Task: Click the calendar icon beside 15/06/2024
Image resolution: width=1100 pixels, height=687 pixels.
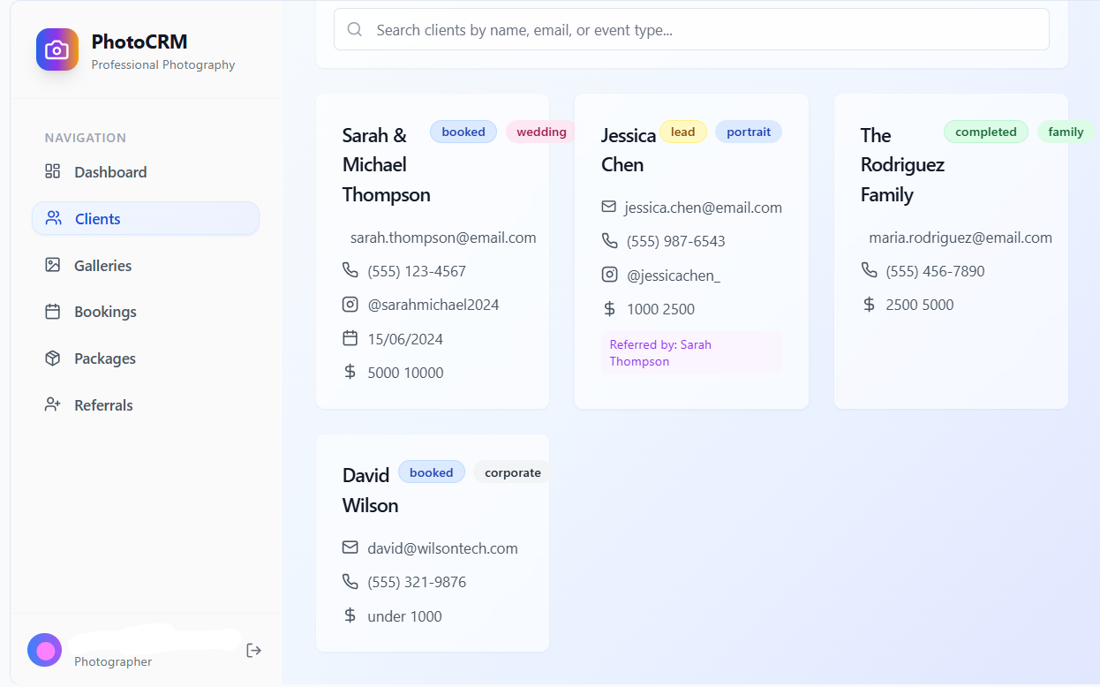Action: point(350,338)
